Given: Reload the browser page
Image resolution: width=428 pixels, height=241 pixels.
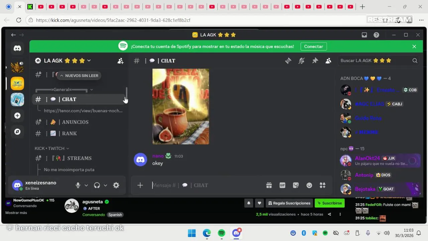Looking at the screenshot, I should (x=19, y=20).
